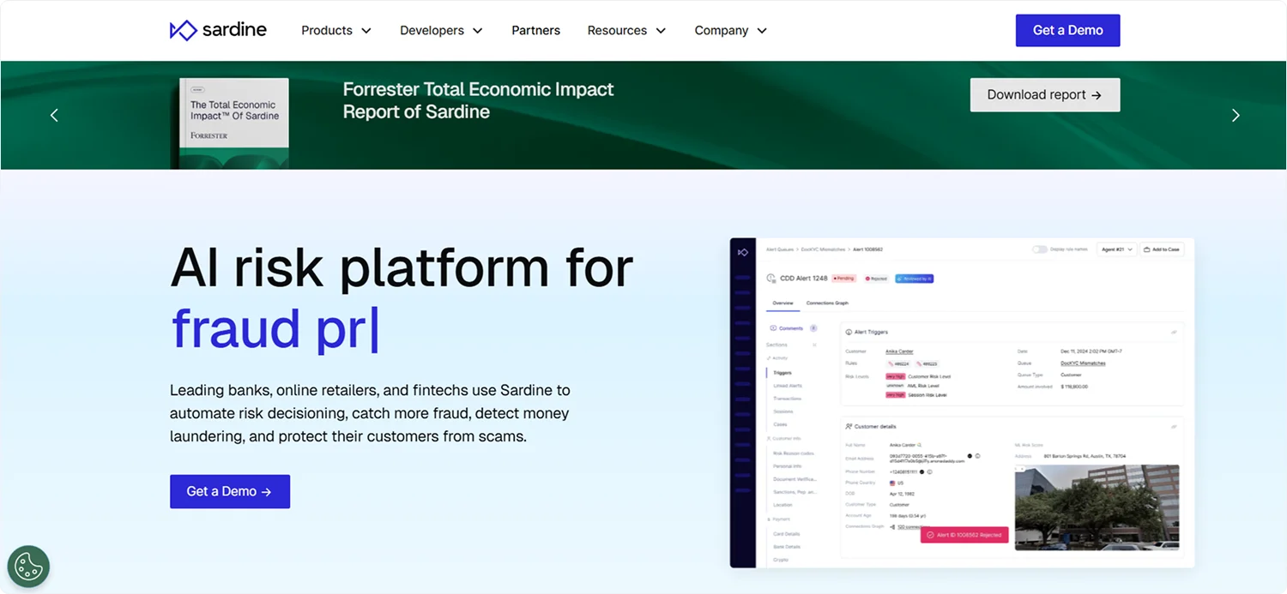Click Alert Queues in the breadcrumb
This screenshot has width=1287, height=594.
(x=780, y=249)
